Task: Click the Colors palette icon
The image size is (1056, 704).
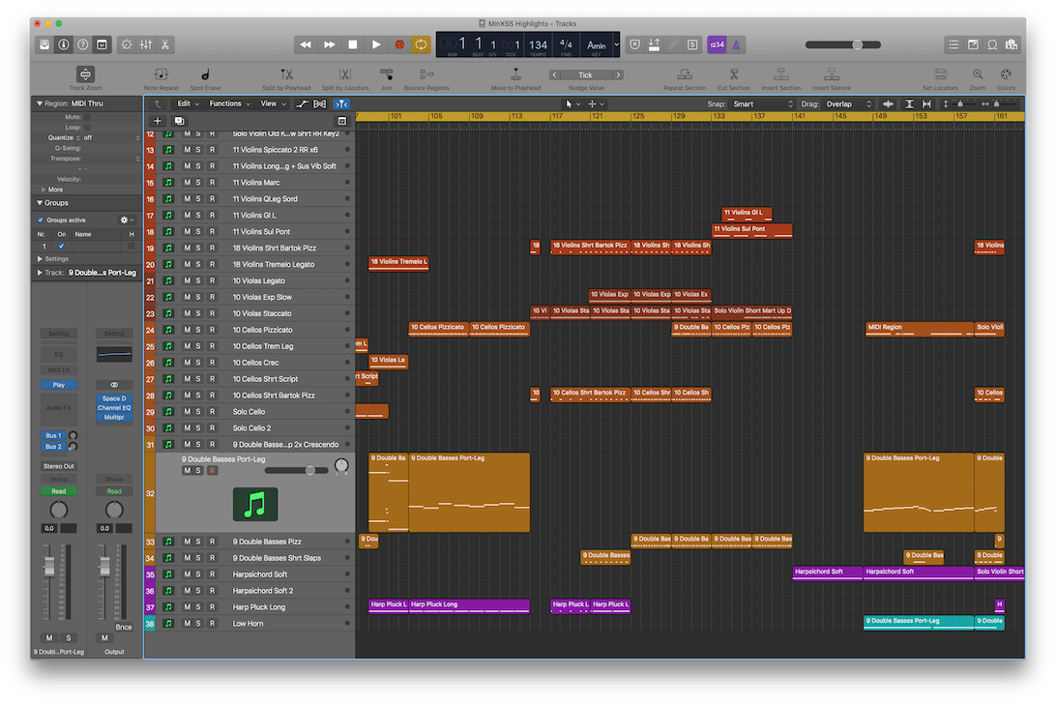Action: tap(1006, 75)
